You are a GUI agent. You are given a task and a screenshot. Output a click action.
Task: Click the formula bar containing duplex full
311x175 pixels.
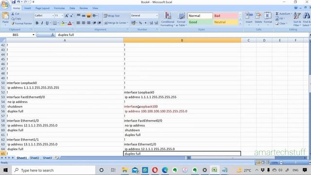point(183,35)
